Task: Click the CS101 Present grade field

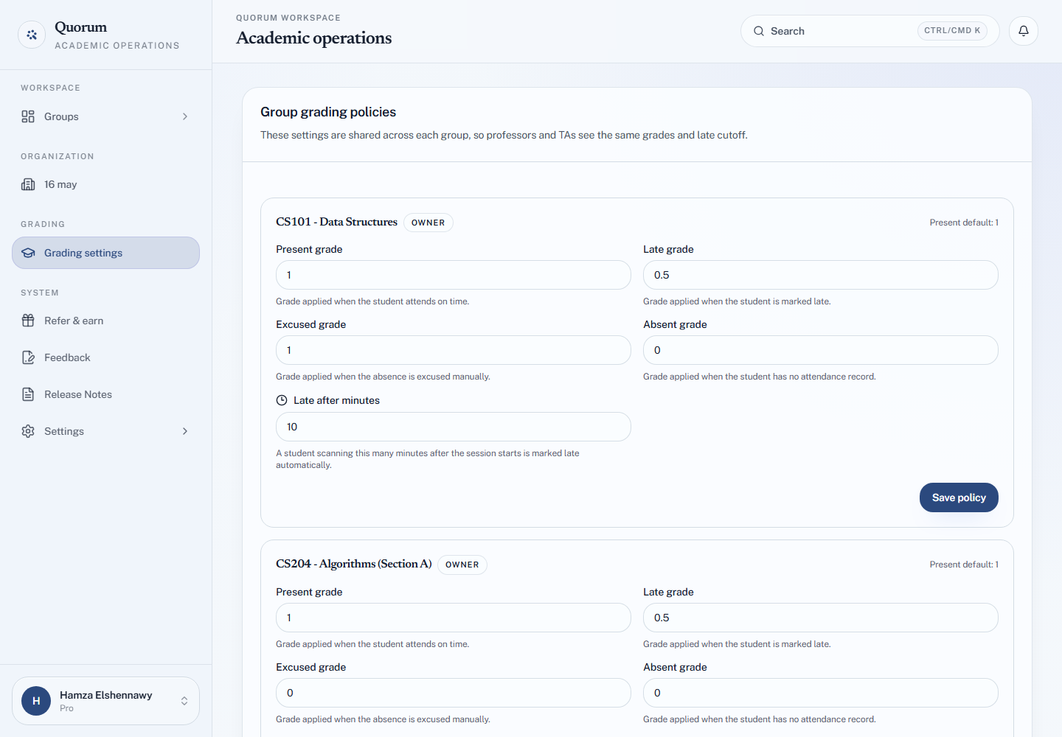Action: point(454,275)
